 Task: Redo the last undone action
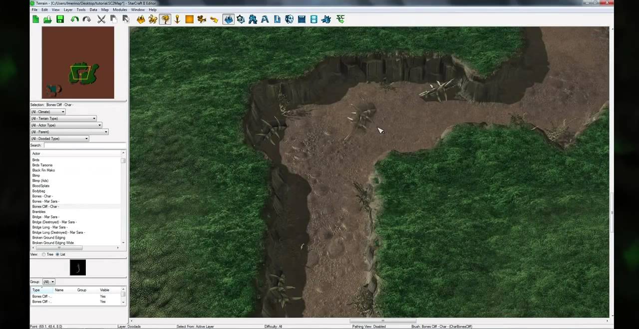[86, 19]
